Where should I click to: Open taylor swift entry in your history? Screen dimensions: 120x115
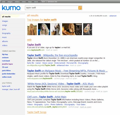6,86
